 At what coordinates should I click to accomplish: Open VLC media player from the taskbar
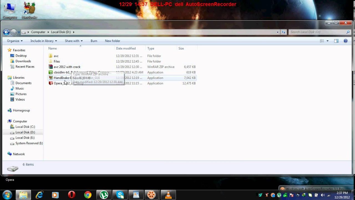pyautogui.click(x=168, y=195)
